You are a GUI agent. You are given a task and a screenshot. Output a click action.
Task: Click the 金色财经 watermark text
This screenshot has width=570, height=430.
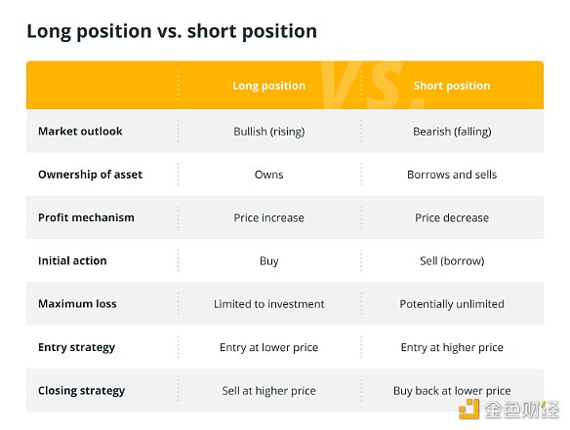coord(521,410)
